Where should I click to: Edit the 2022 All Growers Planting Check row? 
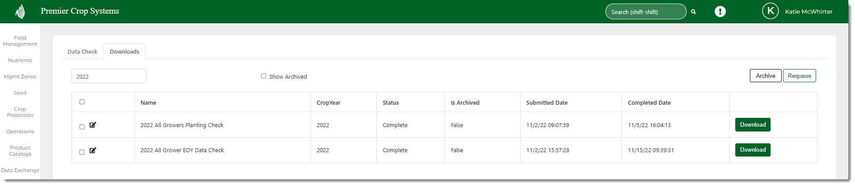(93, 125)
